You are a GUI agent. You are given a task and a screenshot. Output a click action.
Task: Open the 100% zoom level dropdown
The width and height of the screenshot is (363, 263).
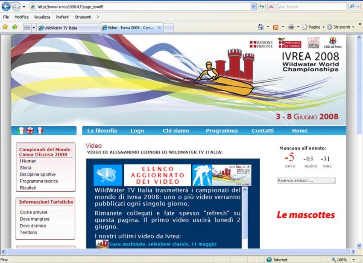click(354, 260)
